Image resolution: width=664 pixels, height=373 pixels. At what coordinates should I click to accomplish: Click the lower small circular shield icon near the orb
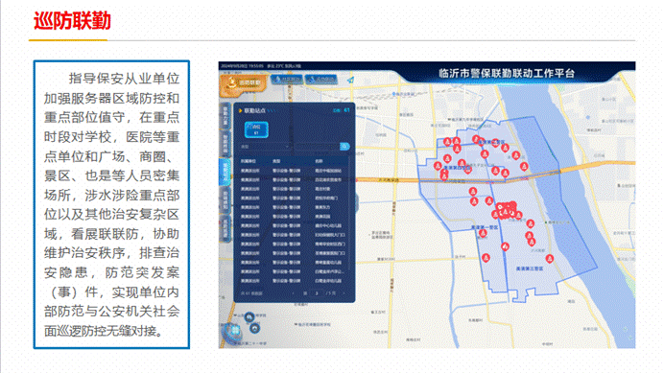pos(255,328)
